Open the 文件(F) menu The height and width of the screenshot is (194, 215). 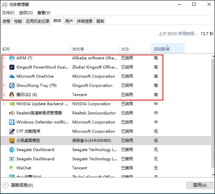point(8,13)
